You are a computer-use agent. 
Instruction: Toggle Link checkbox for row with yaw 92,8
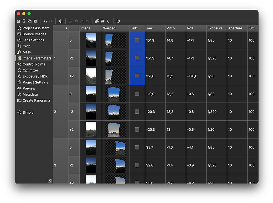[137, 165]
